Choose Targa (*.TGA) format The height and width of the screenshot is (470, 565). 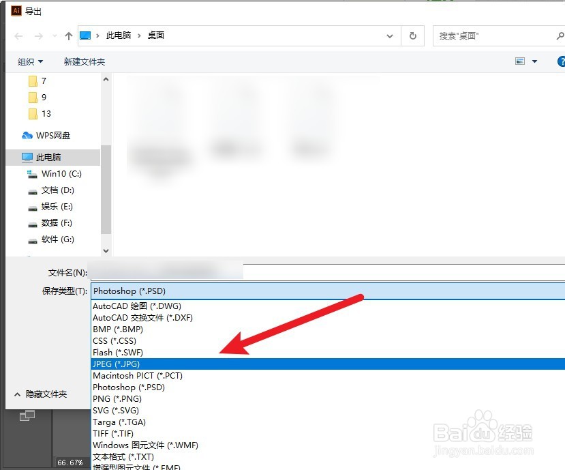(329, 422)
